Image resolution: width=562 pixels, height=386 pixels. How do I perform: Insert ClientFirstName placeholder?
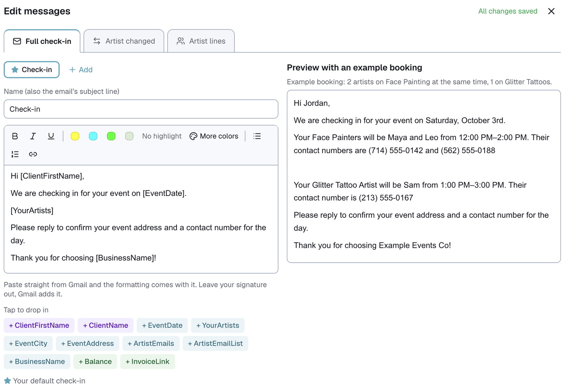coord(39,325)
